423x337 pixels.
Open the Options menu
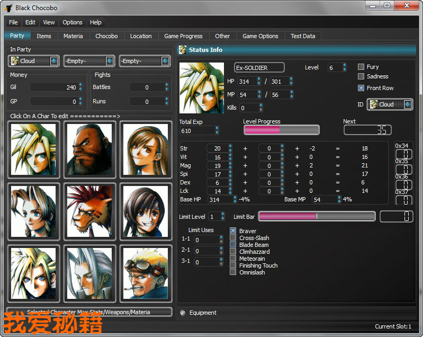(73, 22)
